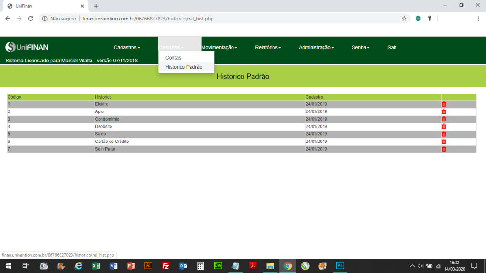Open Task View from the taskbar

click(x=26, y=266)
